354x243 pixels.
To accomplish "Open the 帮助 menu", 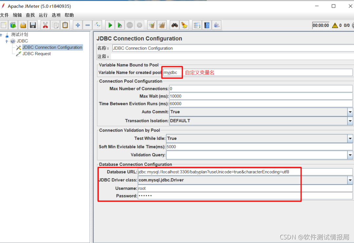I will click(69, 15).
